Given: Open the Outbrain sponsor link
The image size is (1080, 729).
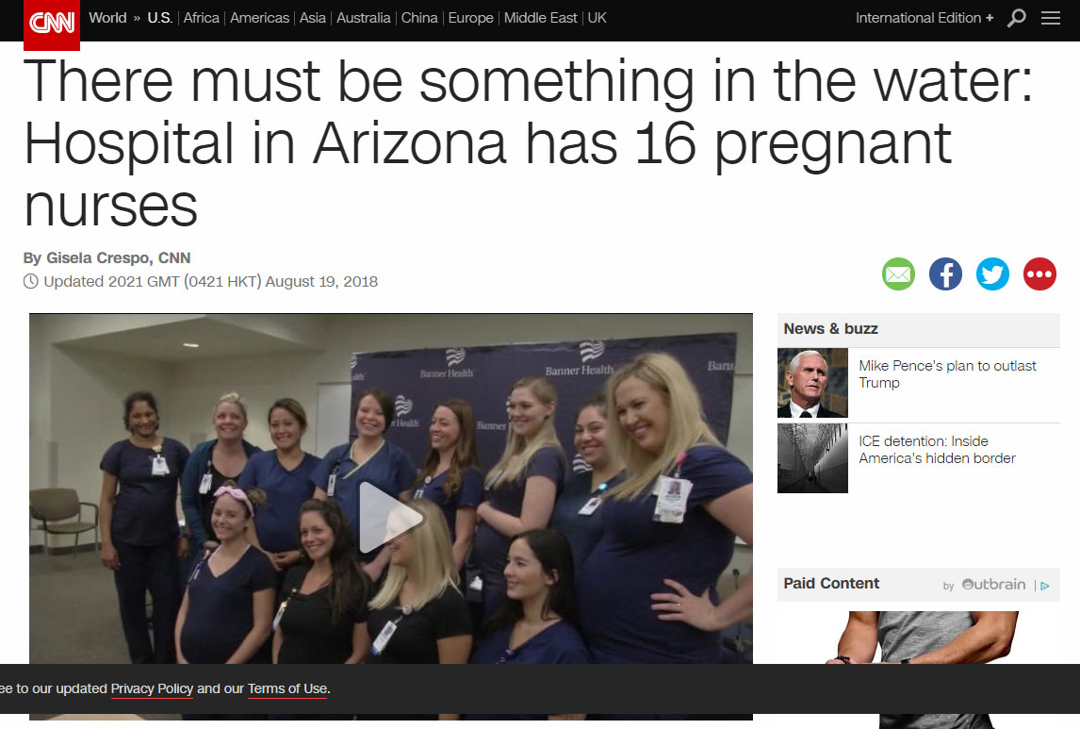Looking at the screenshot, I should tap(993, 585).
